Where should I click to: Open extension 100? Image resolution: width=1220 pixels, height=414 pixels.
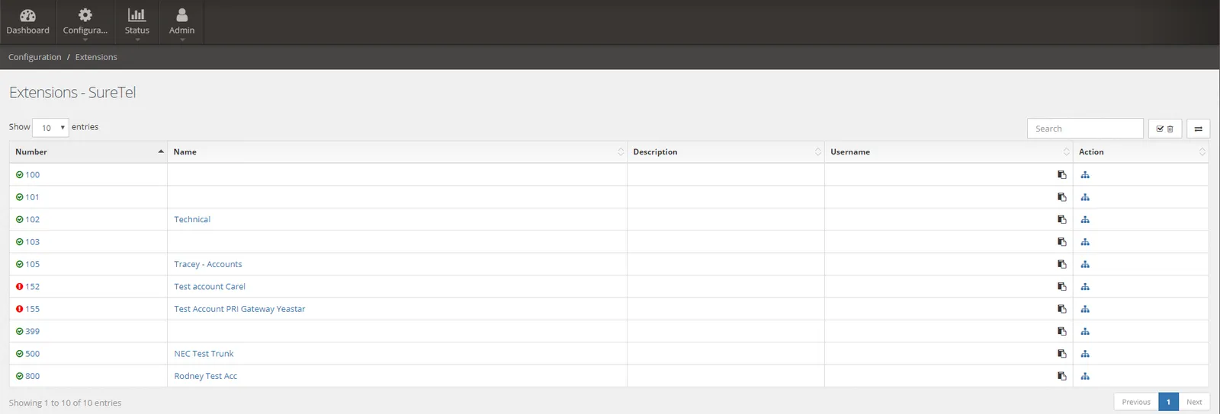tap(32, 175)
